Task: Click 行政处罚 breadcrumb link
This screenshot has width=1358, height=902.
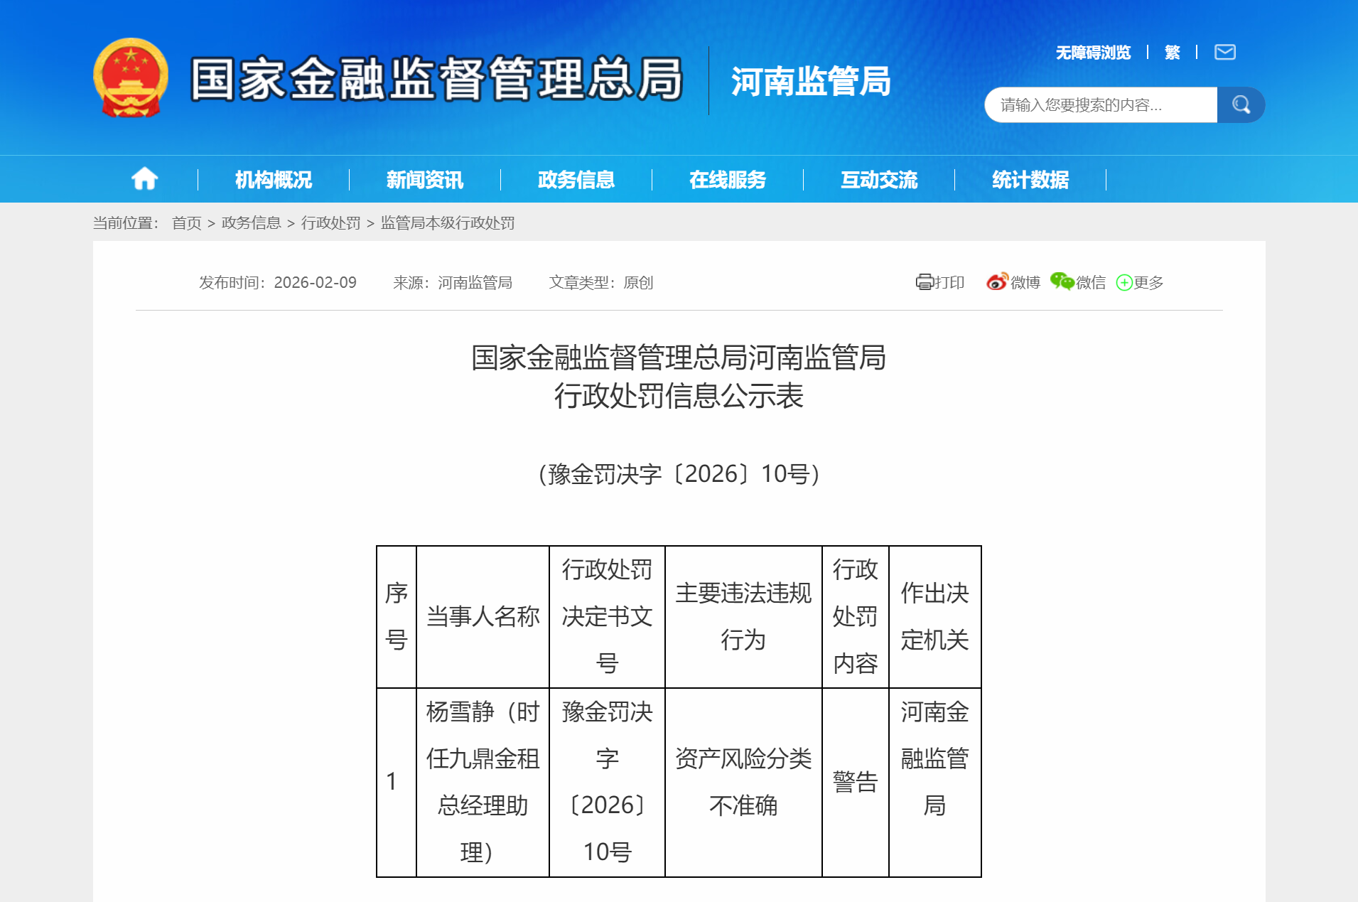Action: 330,223
